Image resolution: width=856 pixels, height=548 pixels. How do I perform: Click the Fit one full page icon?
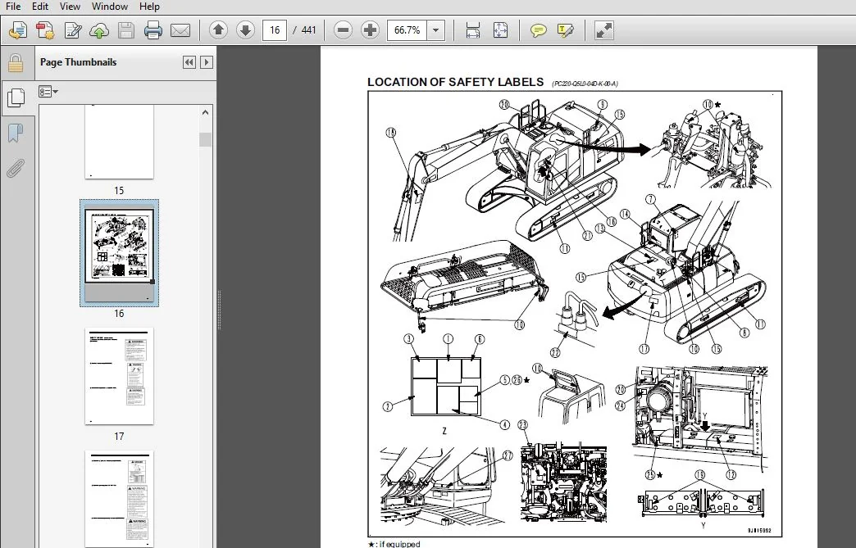coord(500,30)
